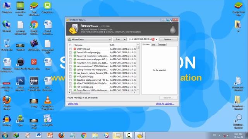Click the vertical scrollbar down arrow

tap(138, 90)
